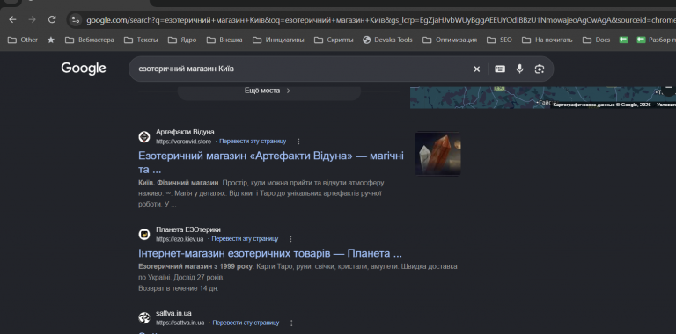Image resolution: width=676 pixels, height=334 pixels.
Task: Open the Тексты bookmarks folder
Action: coord(141,40)
